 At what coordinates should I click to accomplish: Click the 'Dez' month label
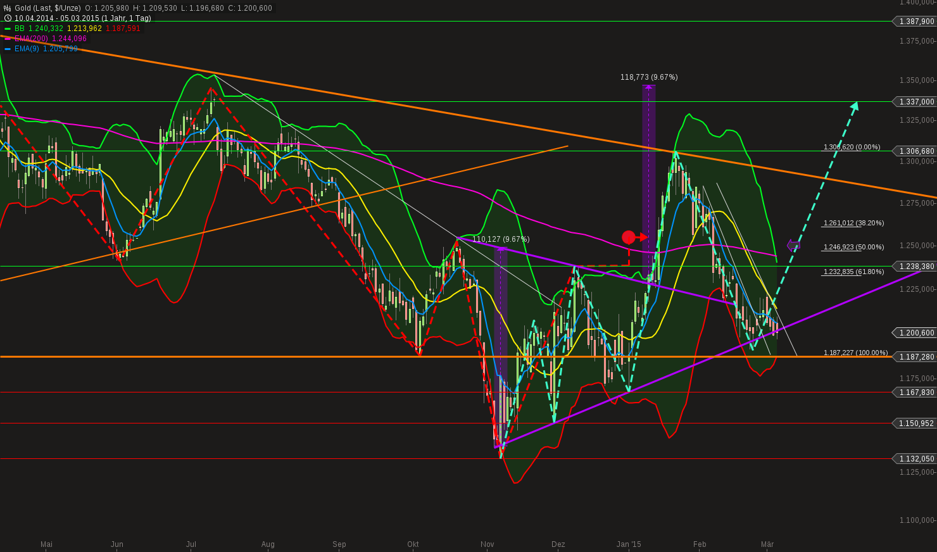[558, 544]
